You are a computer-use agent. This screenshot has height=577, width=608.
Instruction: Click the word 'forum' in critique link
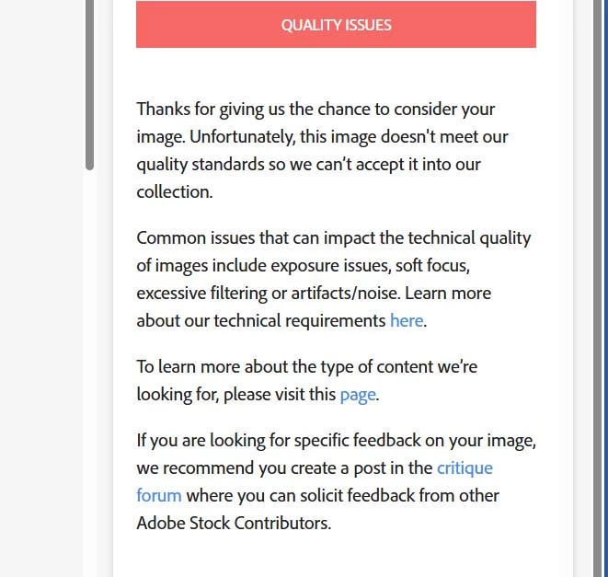click(x=158, y=495)
